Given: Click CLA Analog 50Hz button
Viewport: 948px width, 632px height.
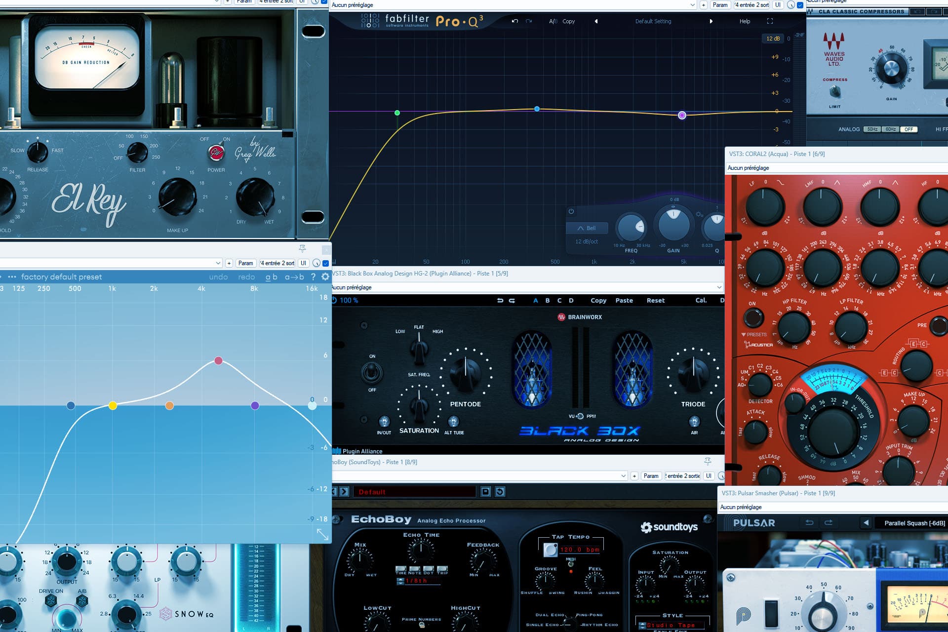Looking at the screenshot, I should [x=872, y=129].
